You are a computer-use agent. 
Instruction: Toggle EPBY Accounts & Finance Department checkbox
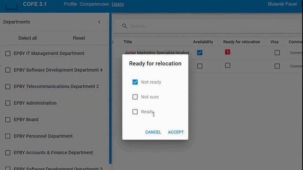coord(8,153)
